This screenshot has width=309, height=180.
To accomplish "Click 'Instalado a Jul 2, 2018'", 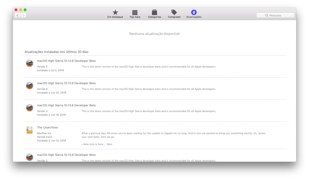I will 50,70.
